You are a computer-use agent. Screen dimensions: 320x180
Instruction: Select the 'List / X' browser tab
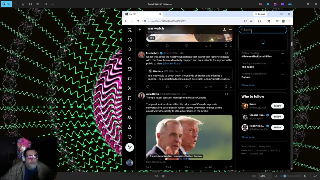(143, 14)
